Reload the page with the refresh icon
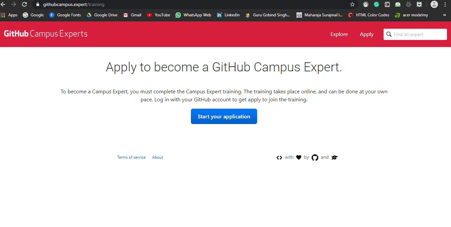Screen dimensions: 451x227 (x=24, y=4)
